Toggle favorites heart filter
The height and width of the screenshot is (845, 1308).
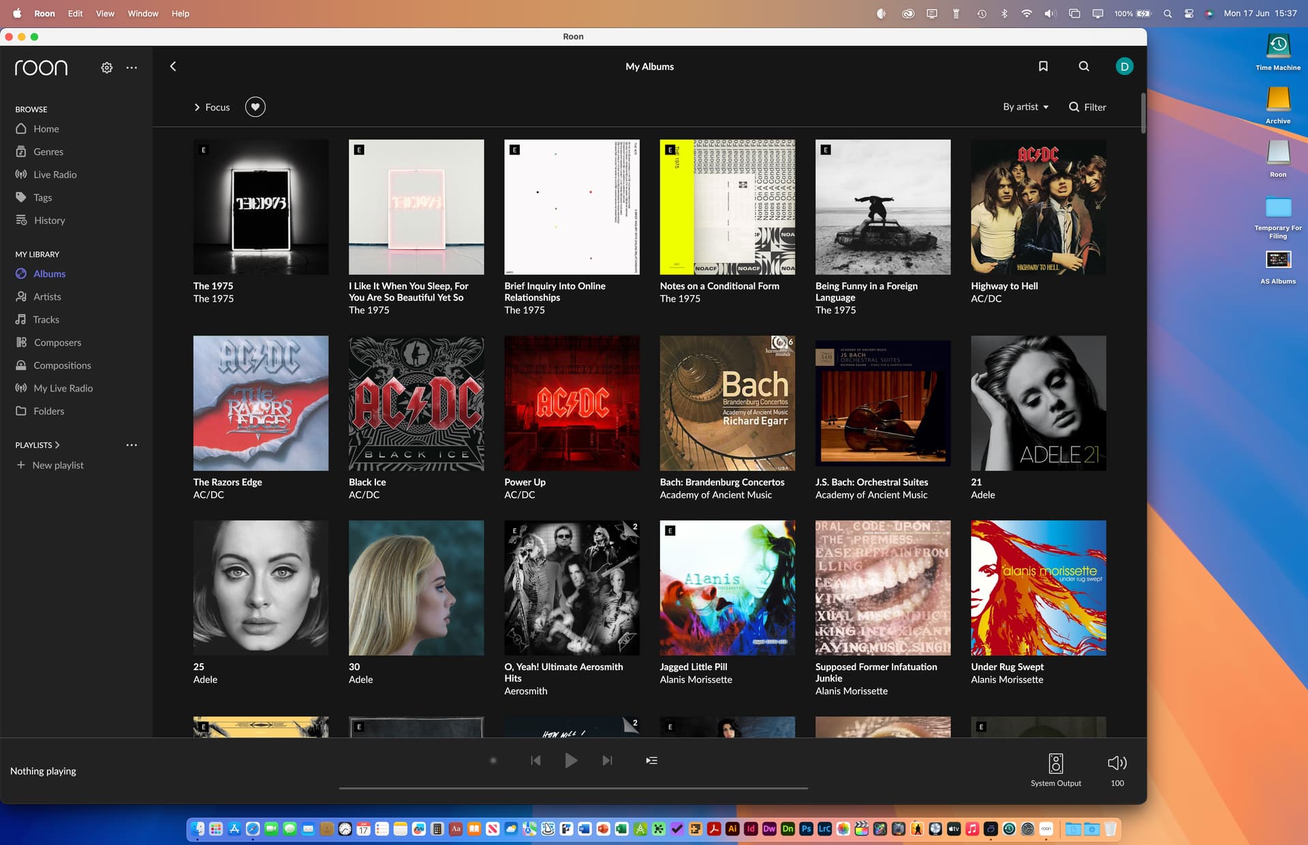tap(255, 107)
